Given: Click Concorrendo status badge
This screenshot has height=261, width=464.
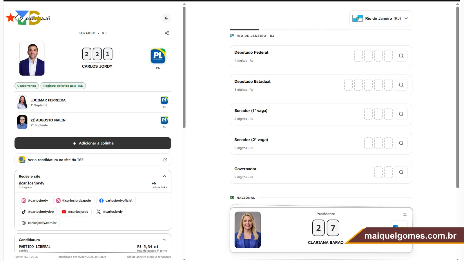Looking at the screenshot, I should tap(27, 86).
